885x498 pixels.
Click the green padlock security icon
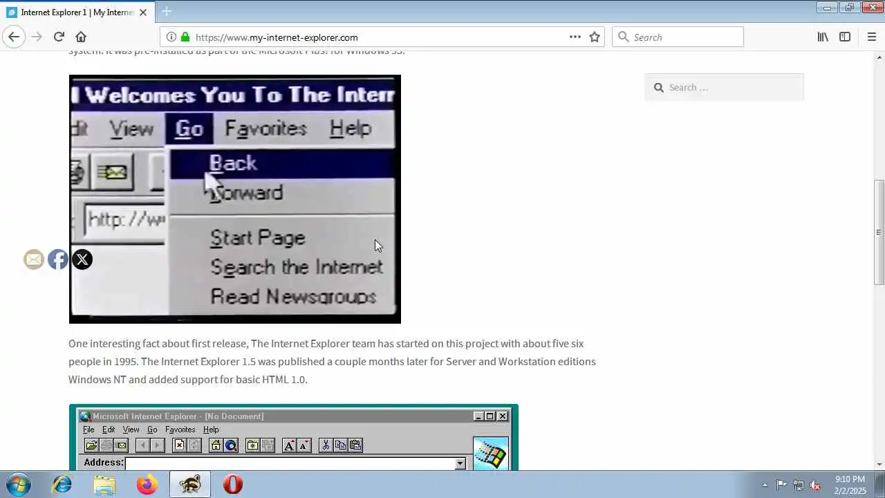(185, 37)
